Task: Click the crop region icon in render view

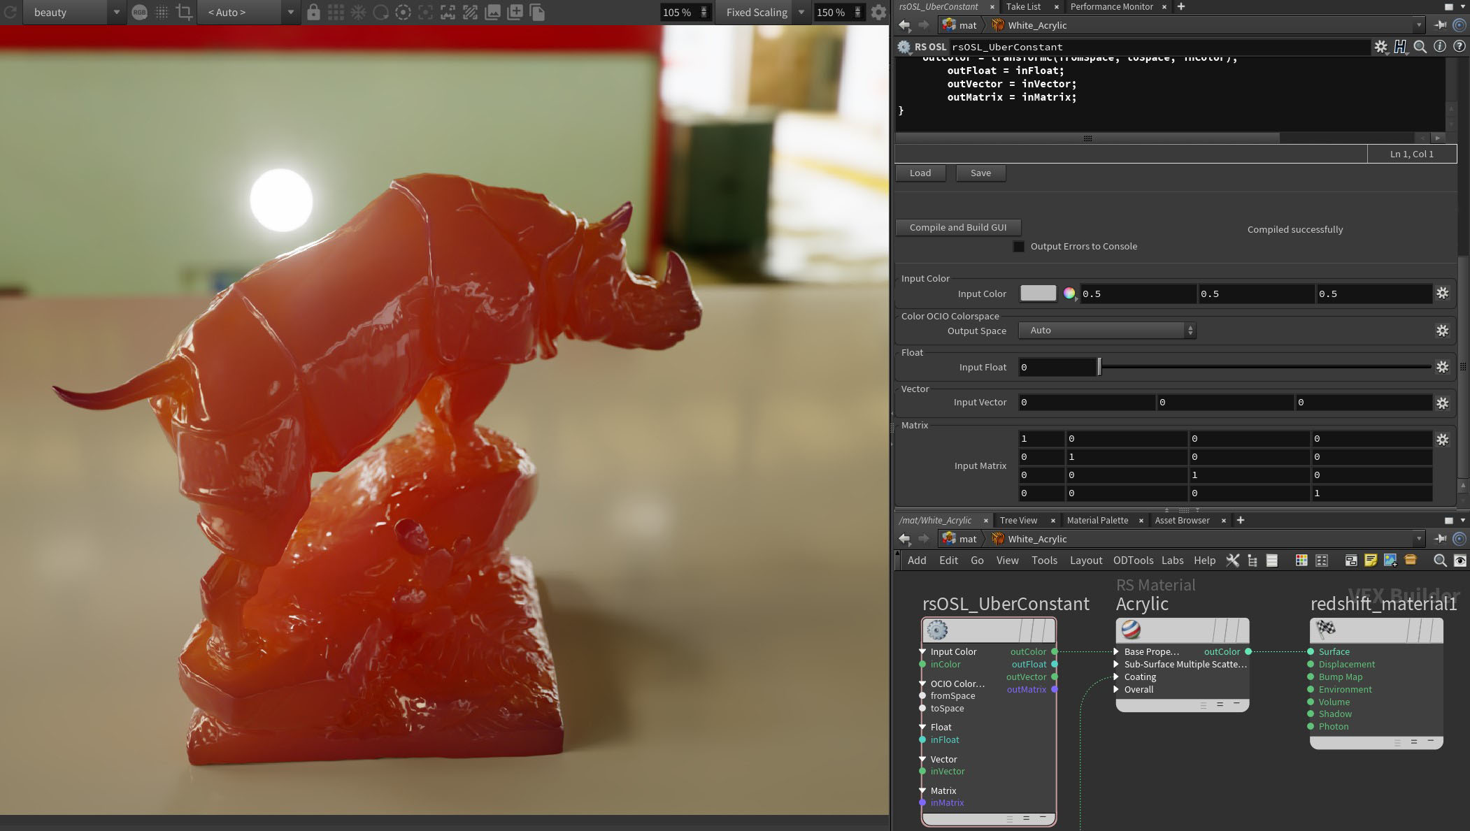Action: (184, 12)
